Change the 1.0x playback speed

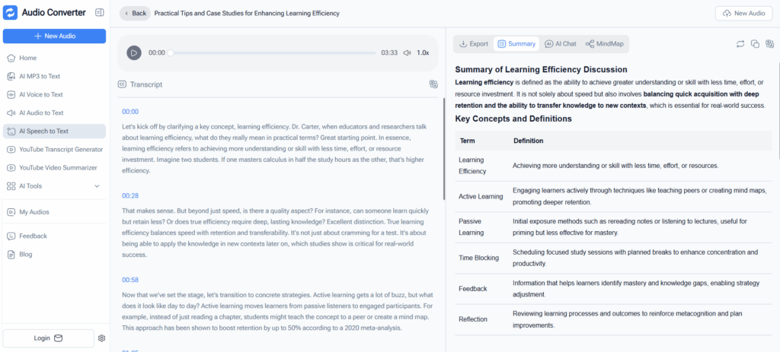tap(423, 52)
